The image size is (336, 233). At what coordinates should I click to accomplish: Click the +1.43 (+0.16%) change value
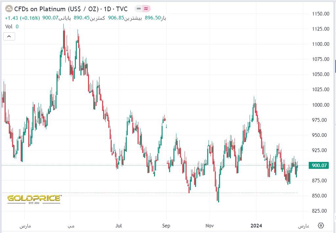click(23, 18)
